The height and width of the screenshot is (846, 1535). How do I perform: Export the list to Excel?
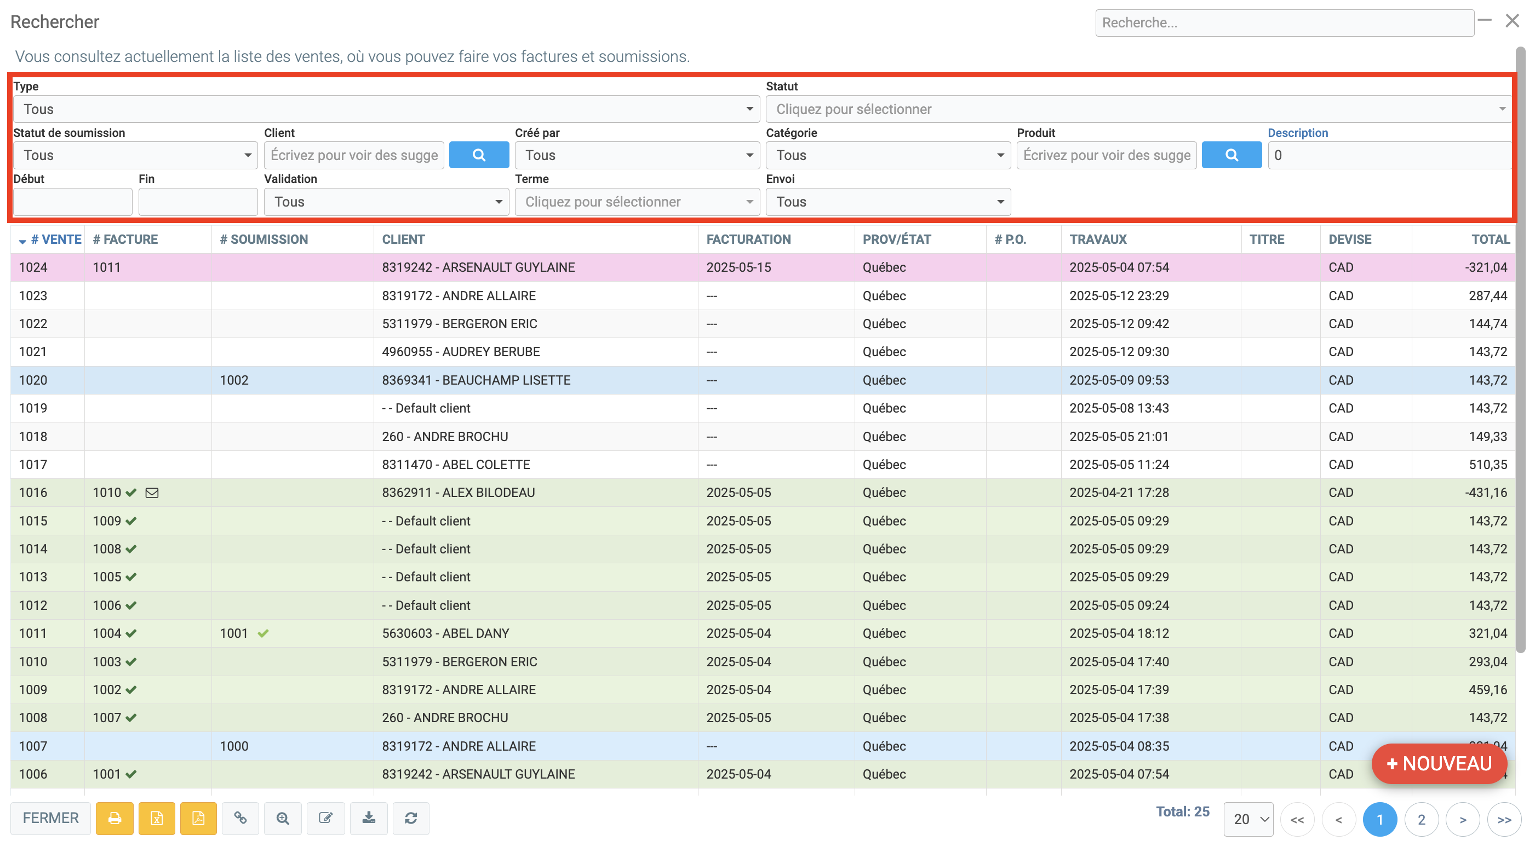[156, 818]
